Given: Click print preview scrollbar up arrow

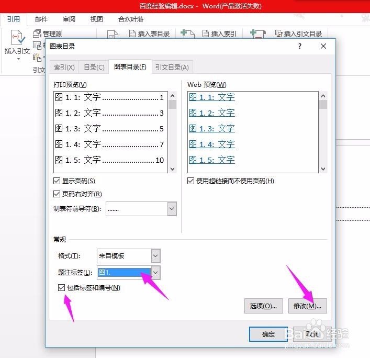Looking at the screenshot, I should point(173,96).
